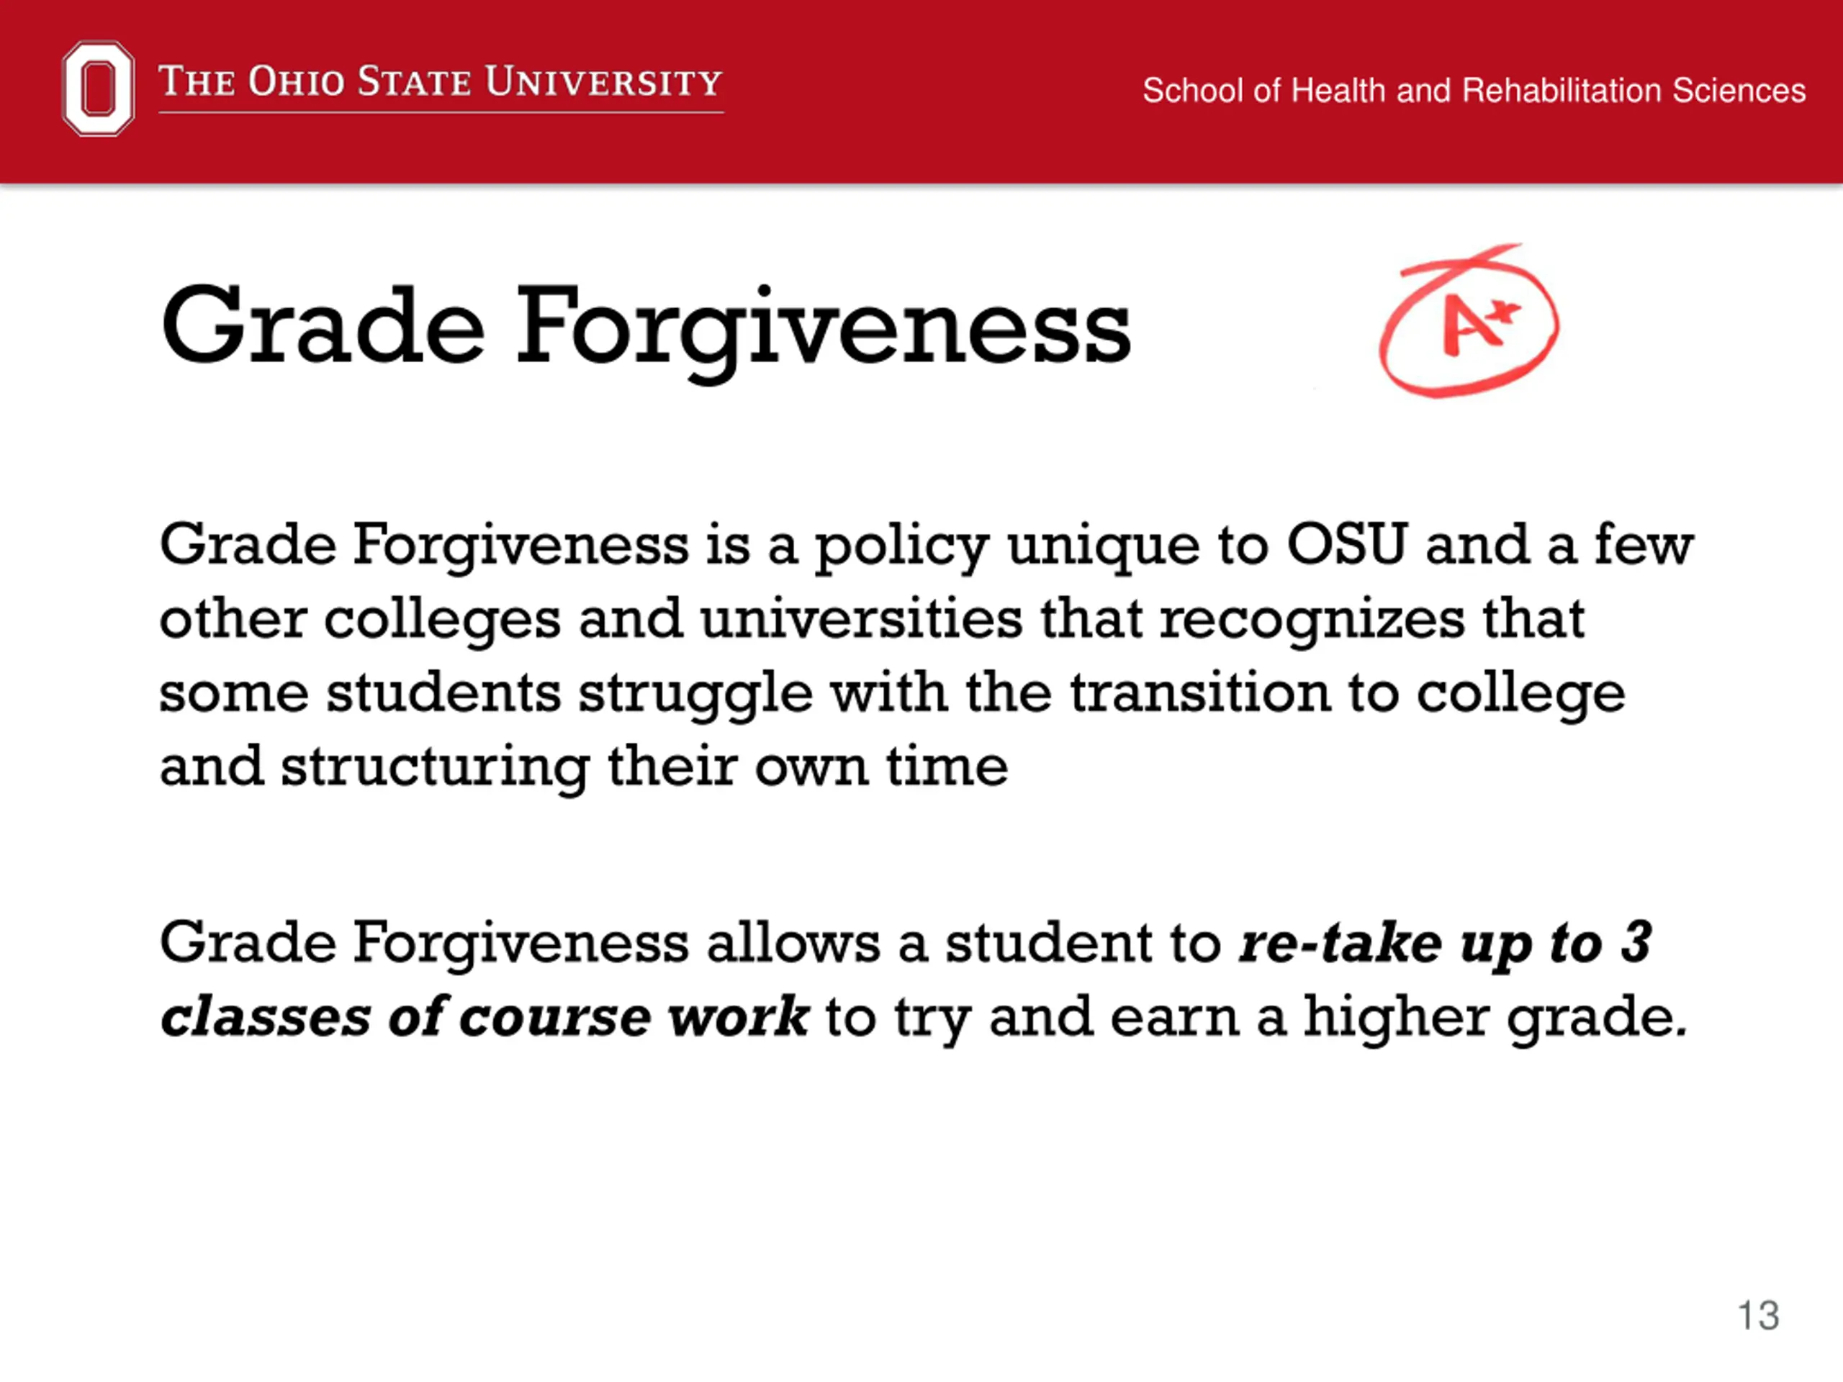Click the words other colleges and universities

(x=591, y=620)
